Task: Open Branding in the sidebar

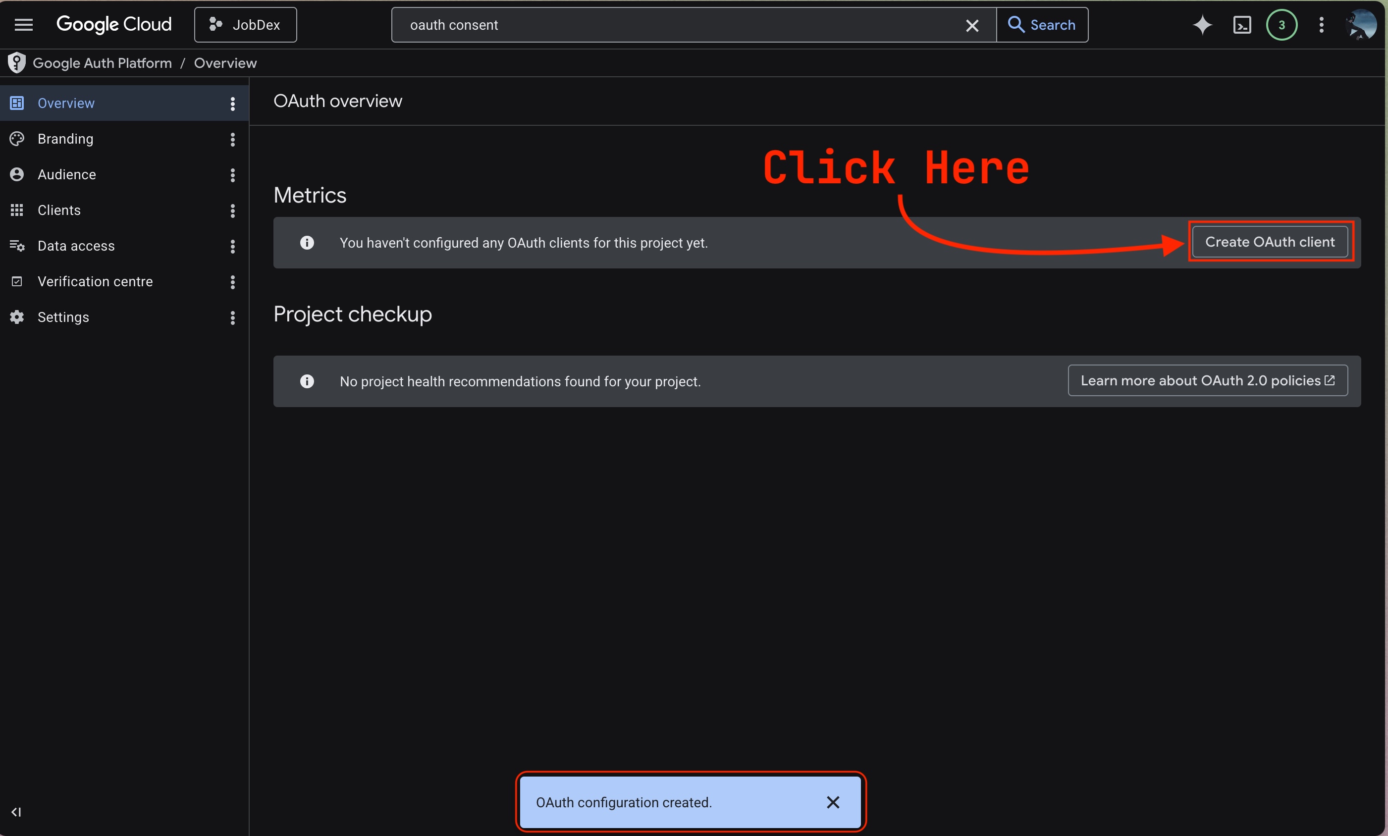Action: point(124,139)
